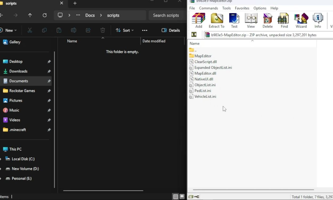Open the New item dropdown

click(x=9, y=30)
